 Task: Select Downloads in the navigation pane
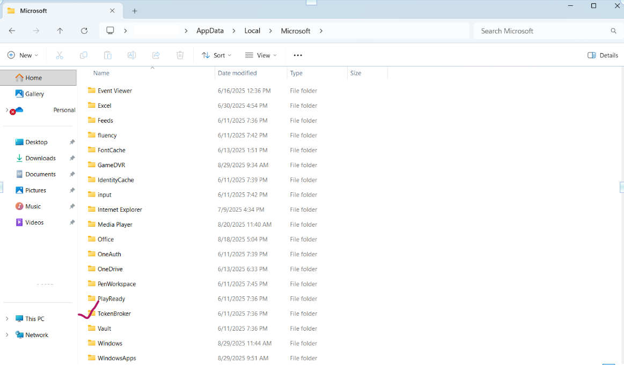tap(40, 158)
